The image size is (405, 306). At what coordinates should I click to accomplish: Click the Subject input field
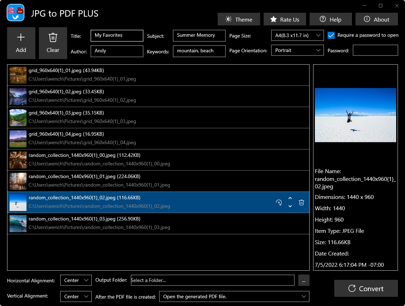199,35
